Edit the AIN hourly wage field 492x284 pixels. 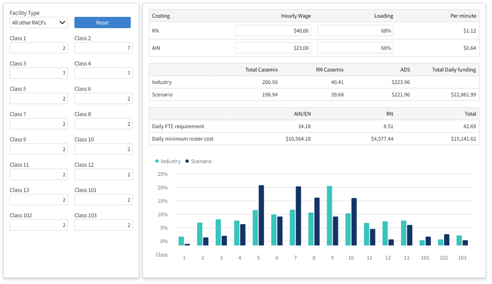pyautogui.click(x=273, y=48)
